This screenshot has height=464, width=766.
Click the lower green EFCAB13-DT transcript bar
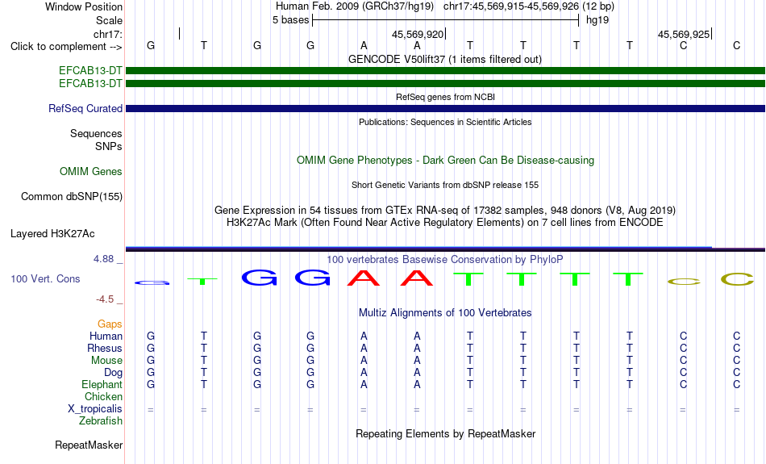[x=445, y=84]
